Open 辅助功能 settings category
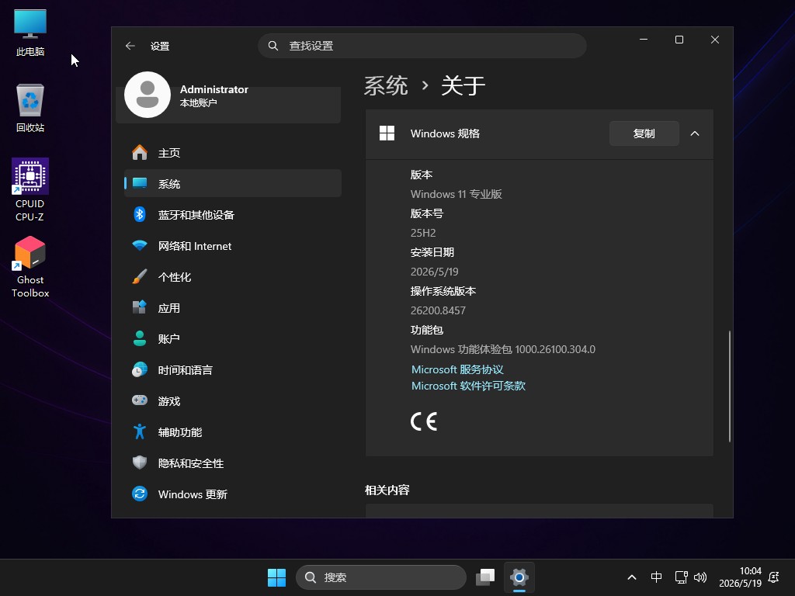795x596 pixels. pos(233,431)
